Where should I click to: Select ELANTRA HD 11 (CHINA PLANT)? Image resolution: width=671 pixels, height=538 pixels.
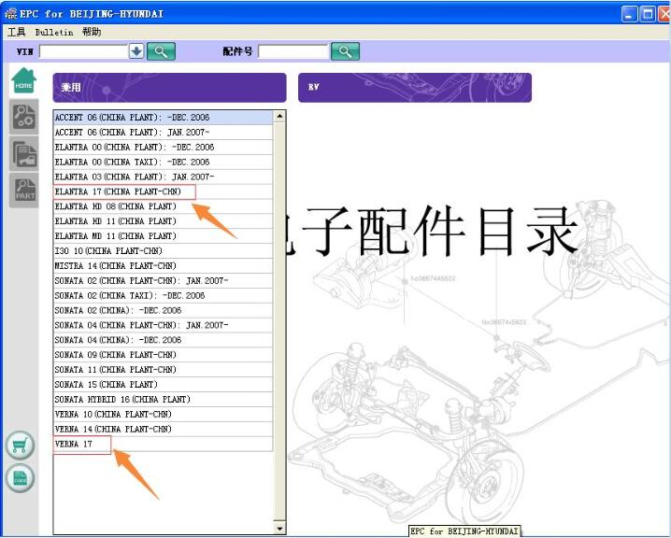(x=163, y=221)
